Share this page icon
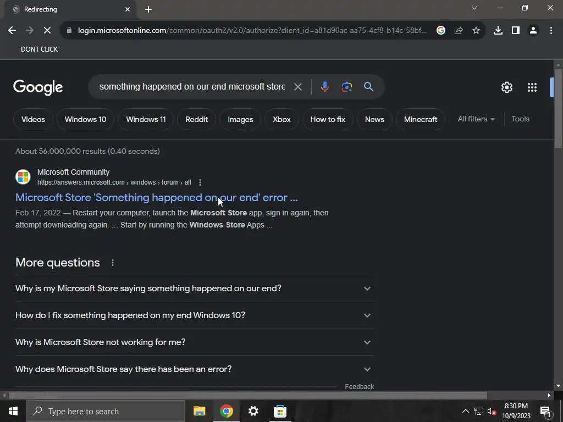The image size is (563, 422). point(459,31)
